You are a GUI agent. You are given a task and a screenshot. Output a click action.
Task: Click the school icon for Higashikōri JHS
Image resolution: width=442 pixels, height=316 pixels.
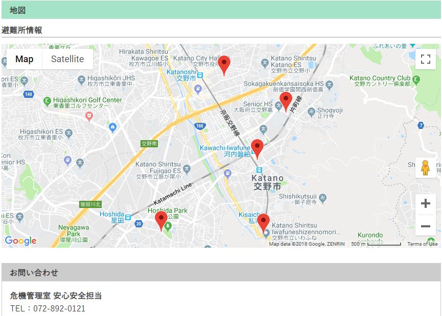coord(81,80)
